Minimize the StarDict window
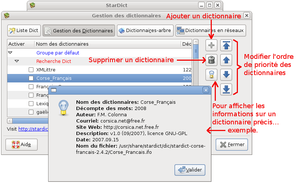 [x=202, y=5]
